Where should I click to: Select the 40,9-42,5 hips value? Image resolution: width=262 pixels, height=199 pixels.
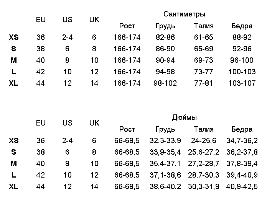click(242, 187)
